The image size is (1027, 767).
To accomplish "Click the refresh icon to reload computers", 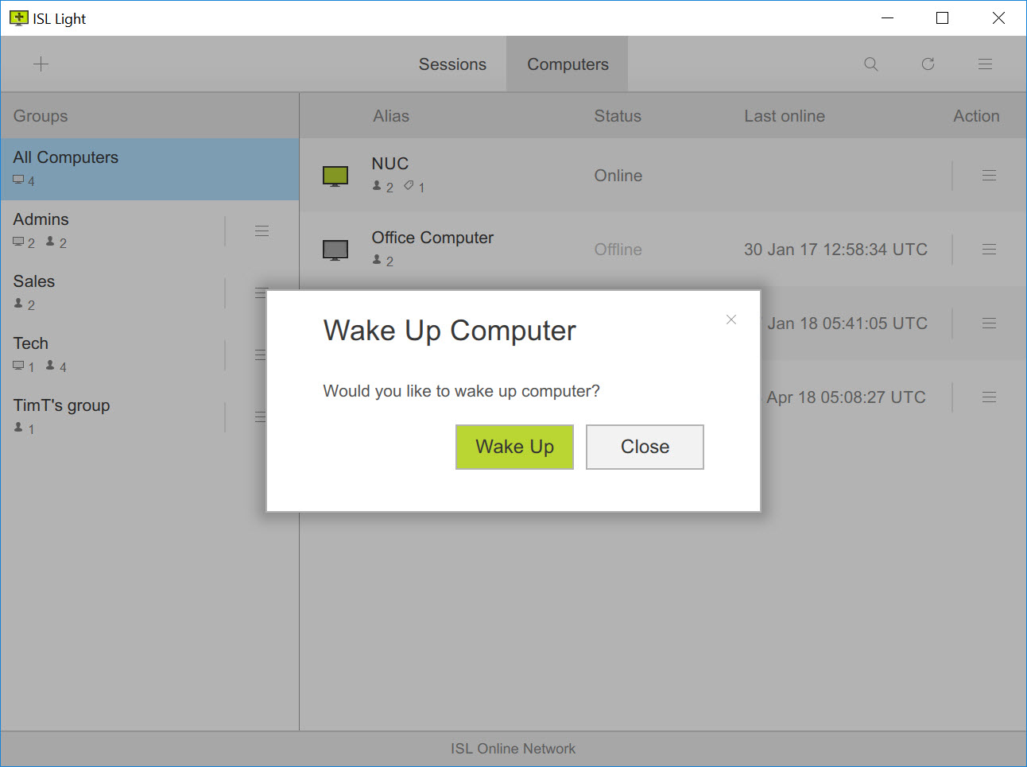I will click(x=928, y=64).
